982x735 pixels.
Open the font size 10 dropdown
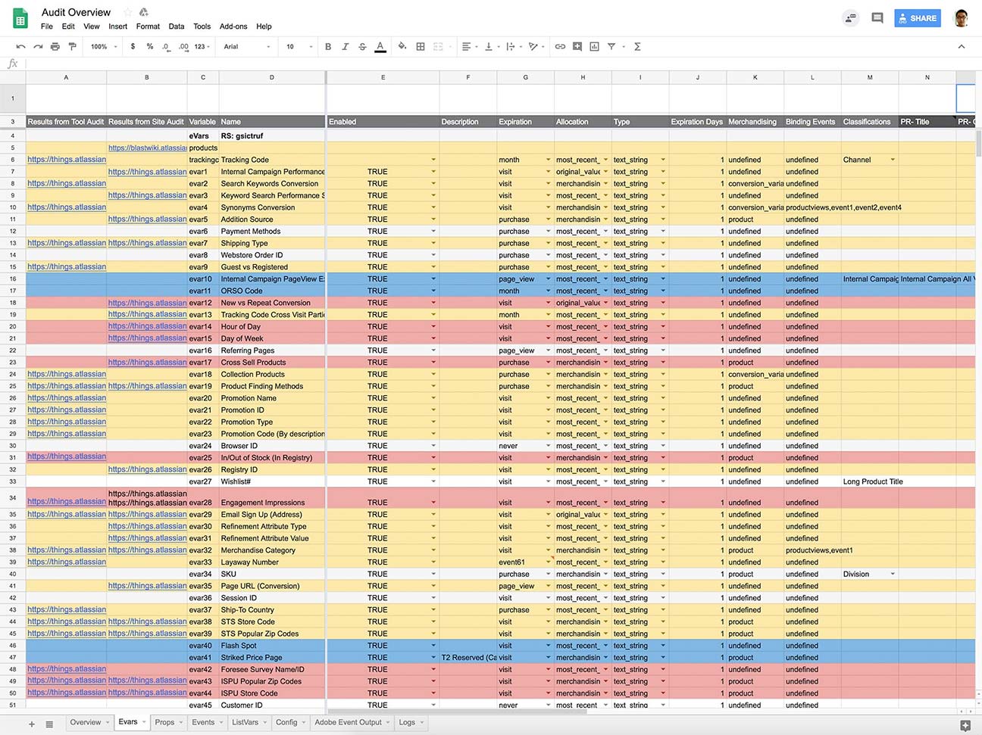click(299, 47)
